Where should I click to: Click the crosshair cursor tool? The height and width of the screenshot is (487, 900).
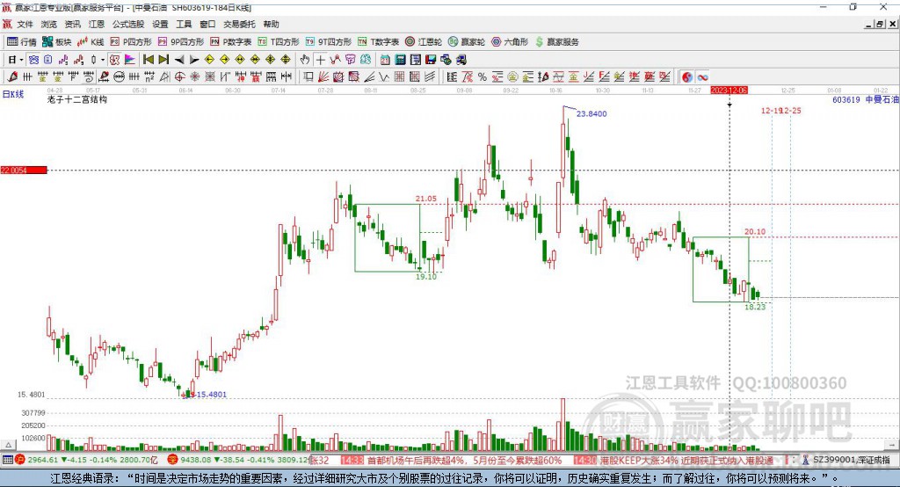(321, 60)
